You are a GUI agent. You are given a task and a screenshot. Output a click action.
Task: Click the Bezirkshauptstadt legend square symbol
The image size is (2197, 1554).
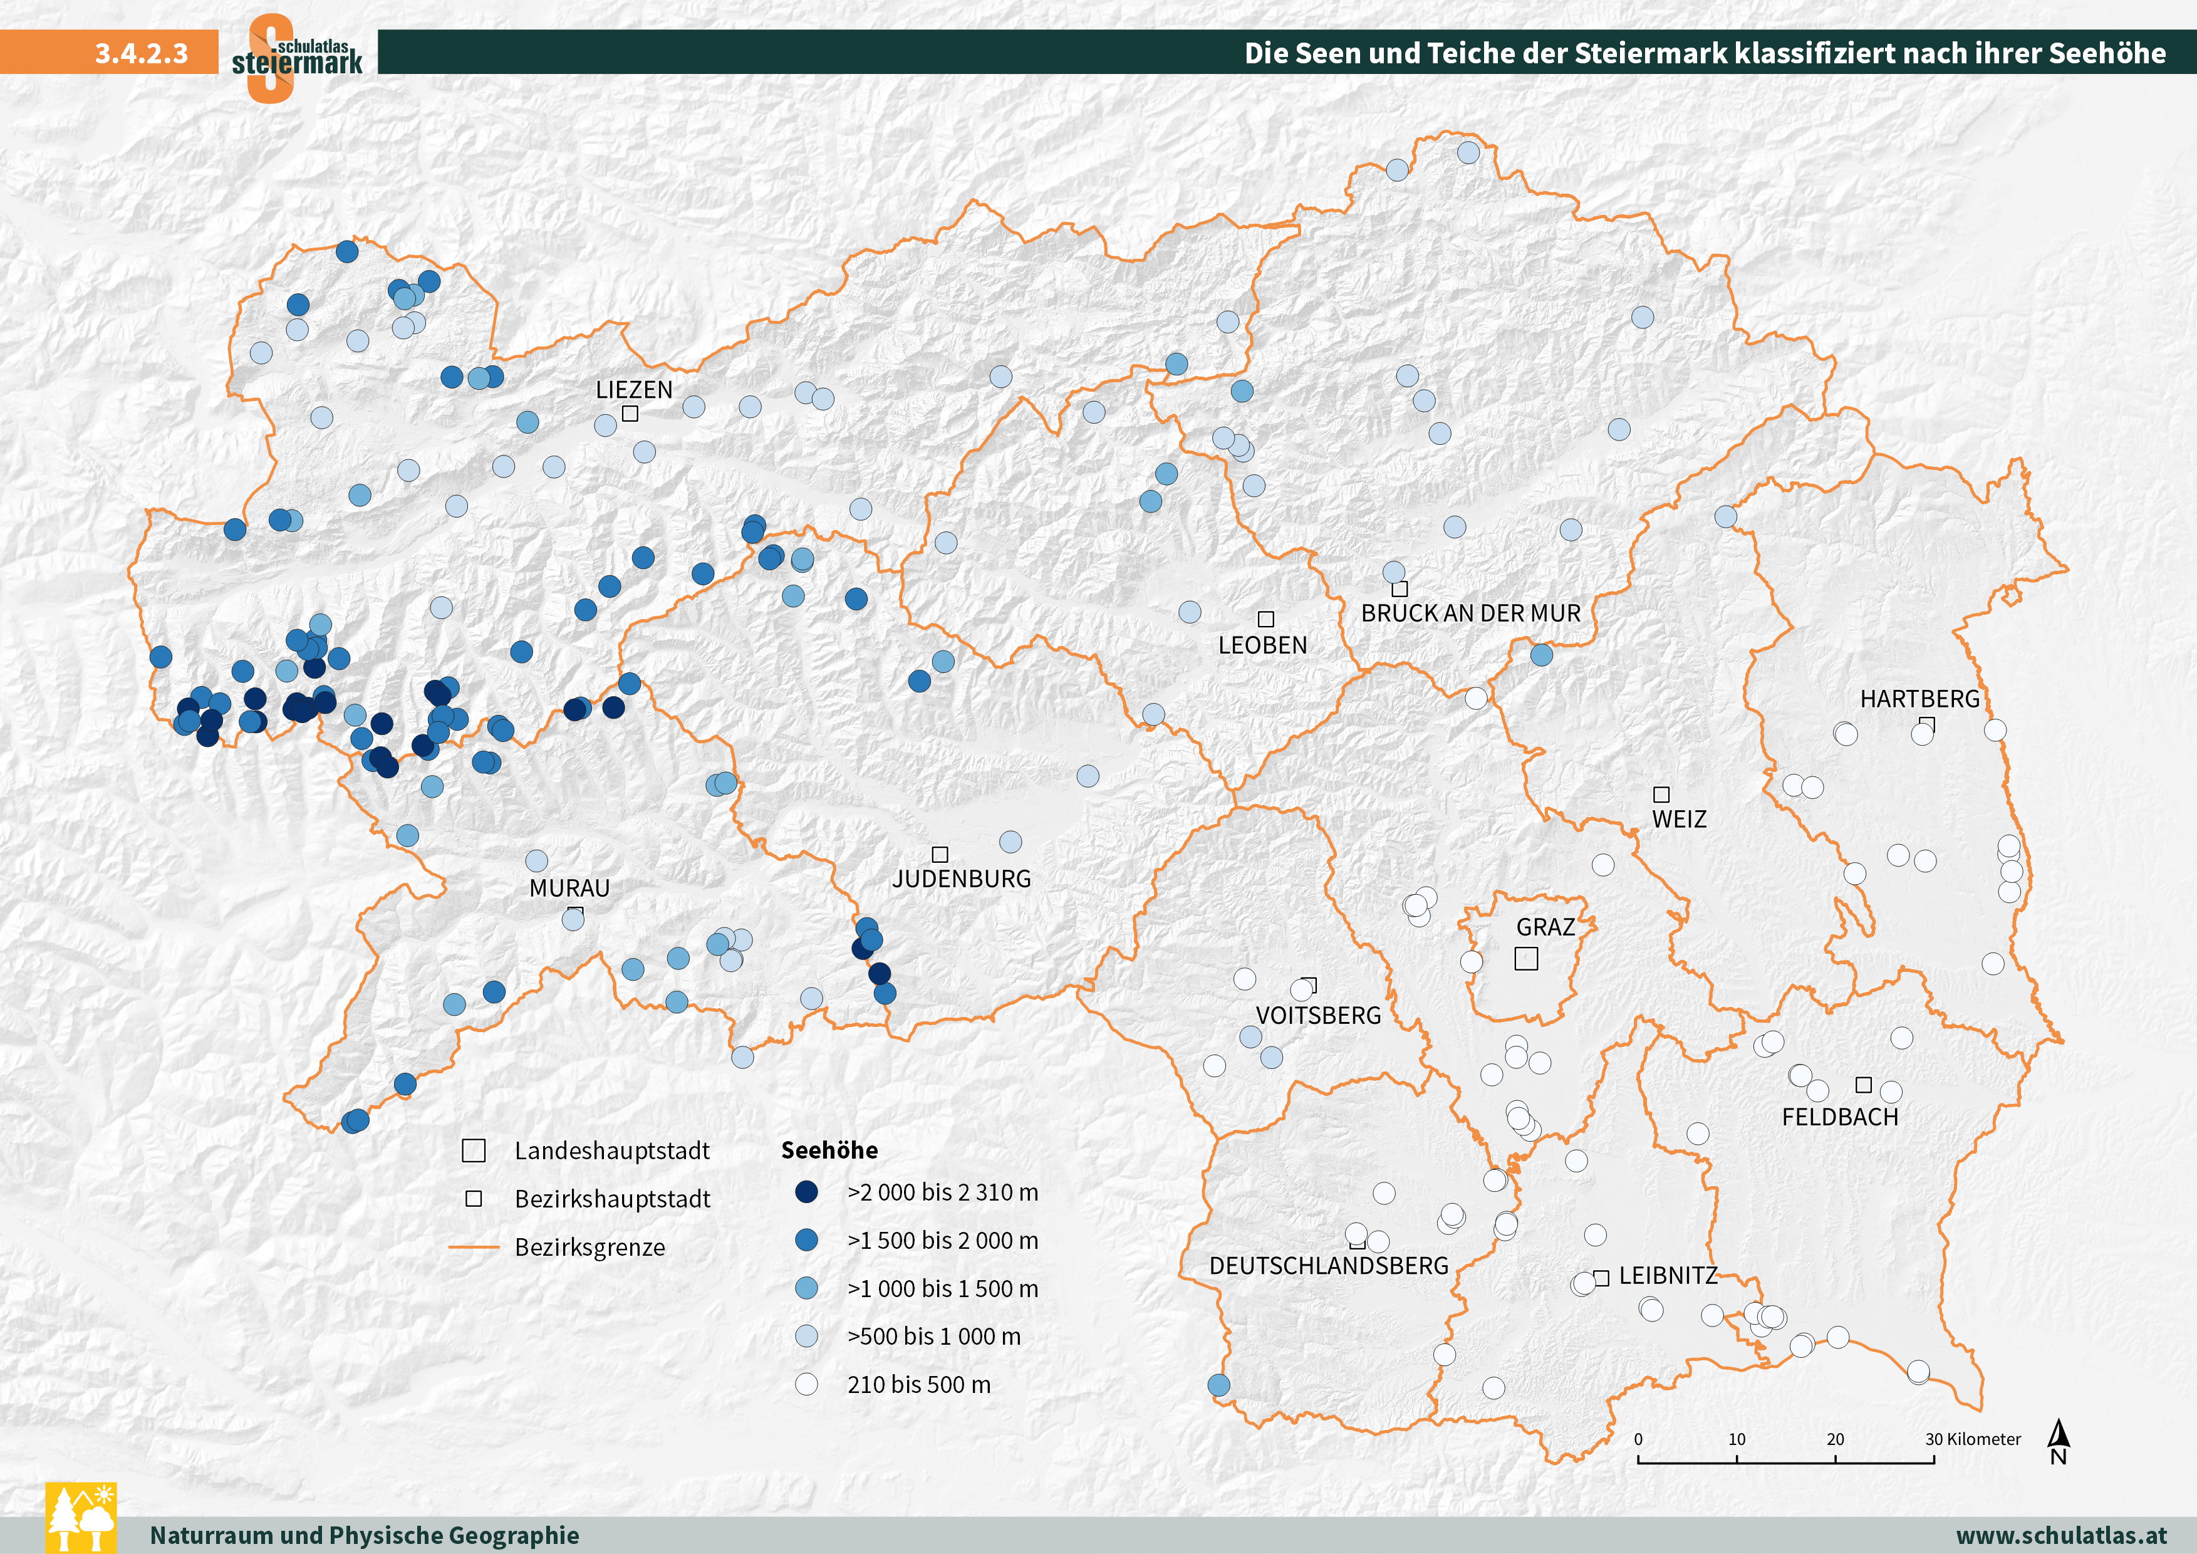[x=474, y=1199]
